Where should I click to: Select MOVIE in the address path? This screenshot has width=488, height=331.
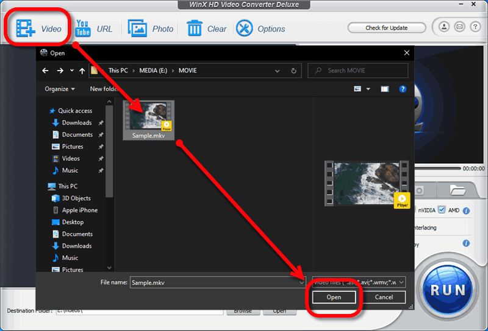(188, 71)
